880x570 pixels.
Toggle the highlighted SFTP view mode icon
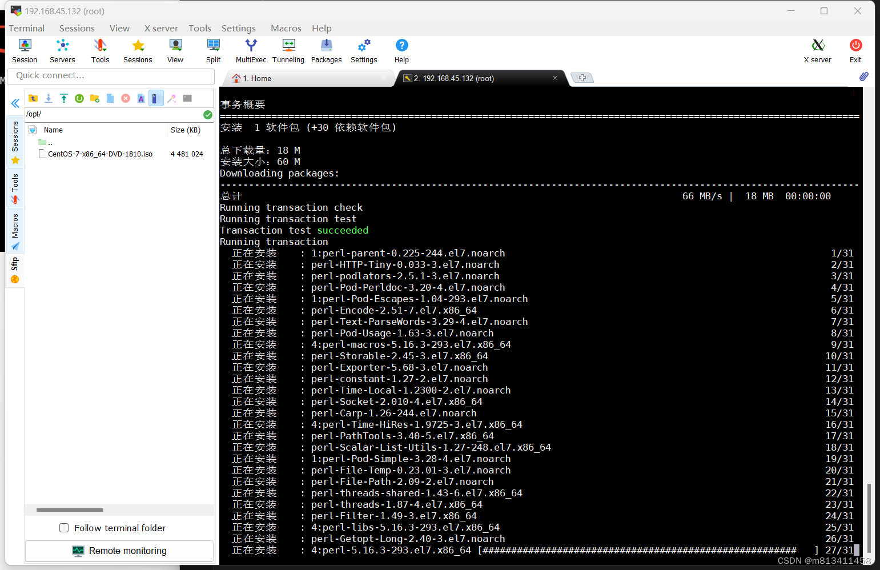156,98
